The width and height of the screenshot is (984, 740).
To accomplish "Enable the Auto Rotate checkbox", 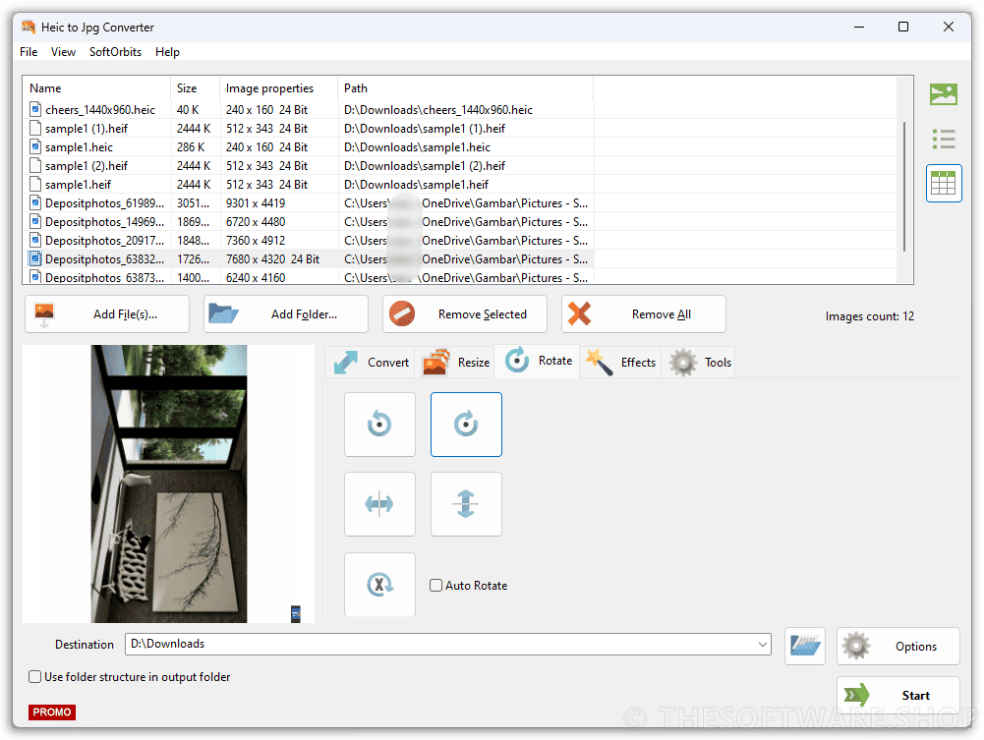I will click(435, 585).
